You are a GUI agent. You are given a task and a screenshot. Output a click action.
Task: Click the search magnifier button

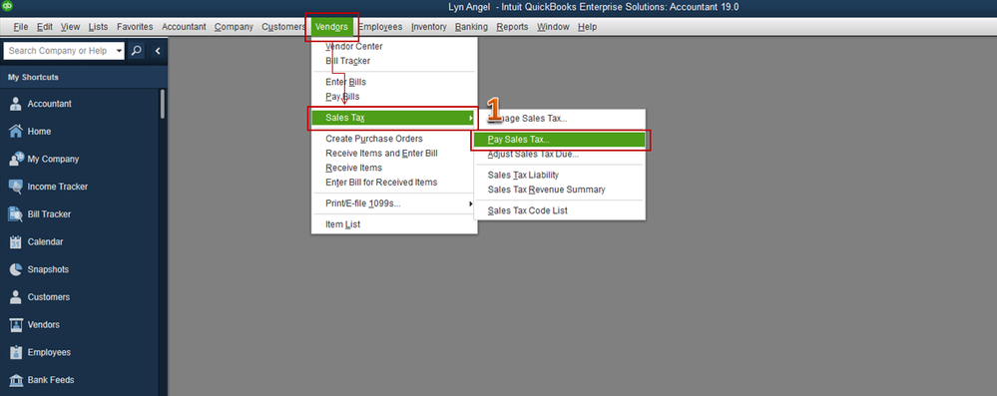pyautogui.click(x=137, y=51)
